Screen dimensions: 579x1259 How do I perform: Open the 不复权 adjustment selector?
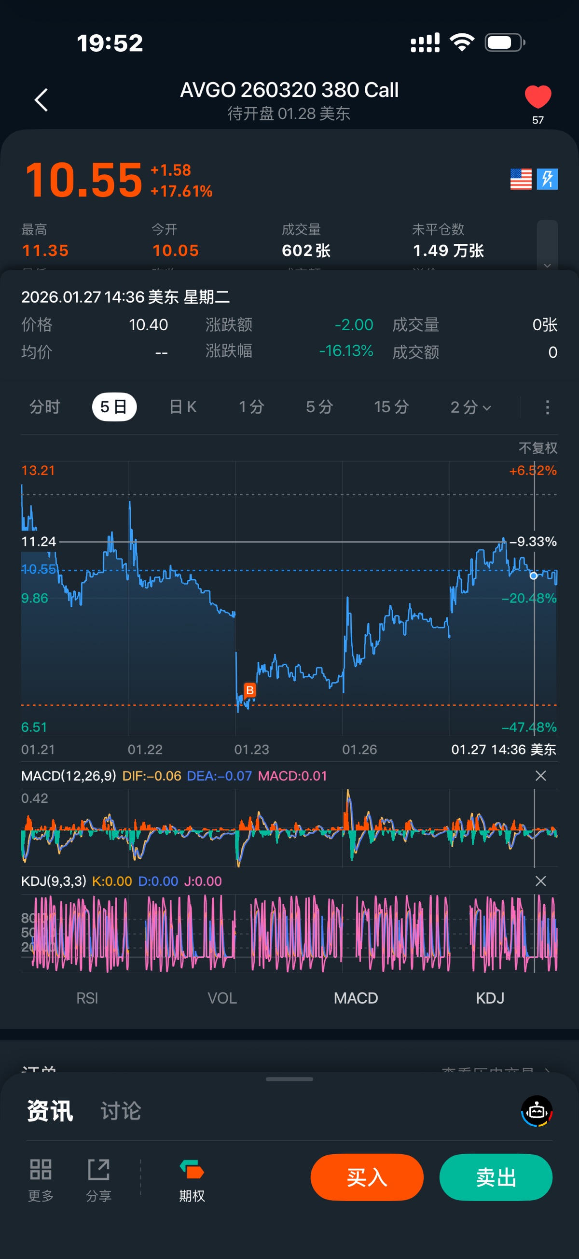point(538,448)
